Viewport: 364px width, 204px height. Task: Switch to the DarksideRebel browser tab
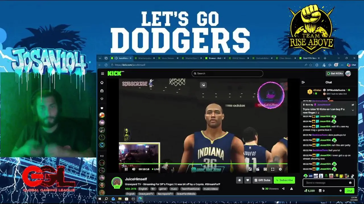coord(262,58)
